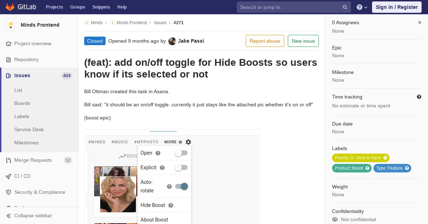
Task: Click the gear icon in attached screenshot
Action: tap(188, 142)
